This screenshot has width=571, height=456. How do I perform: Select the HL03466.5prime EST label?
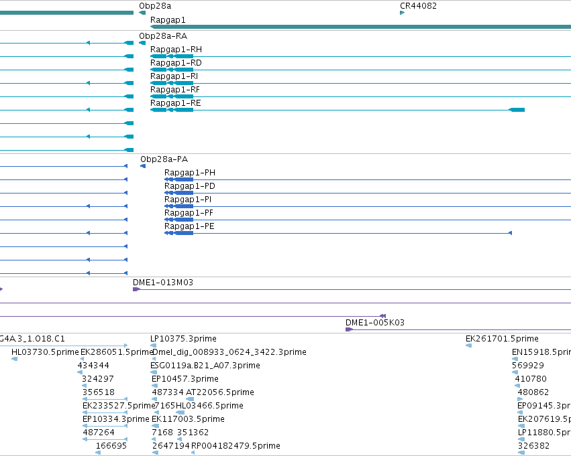point(210,406)
